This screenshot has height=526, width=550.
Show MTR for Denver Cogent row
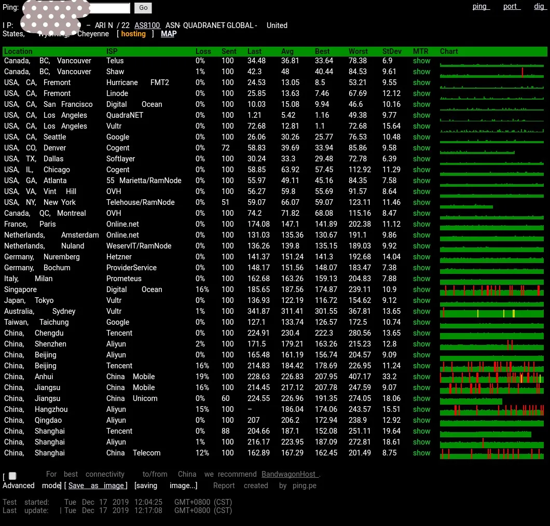pyautogui.click(x=421, y=148)
